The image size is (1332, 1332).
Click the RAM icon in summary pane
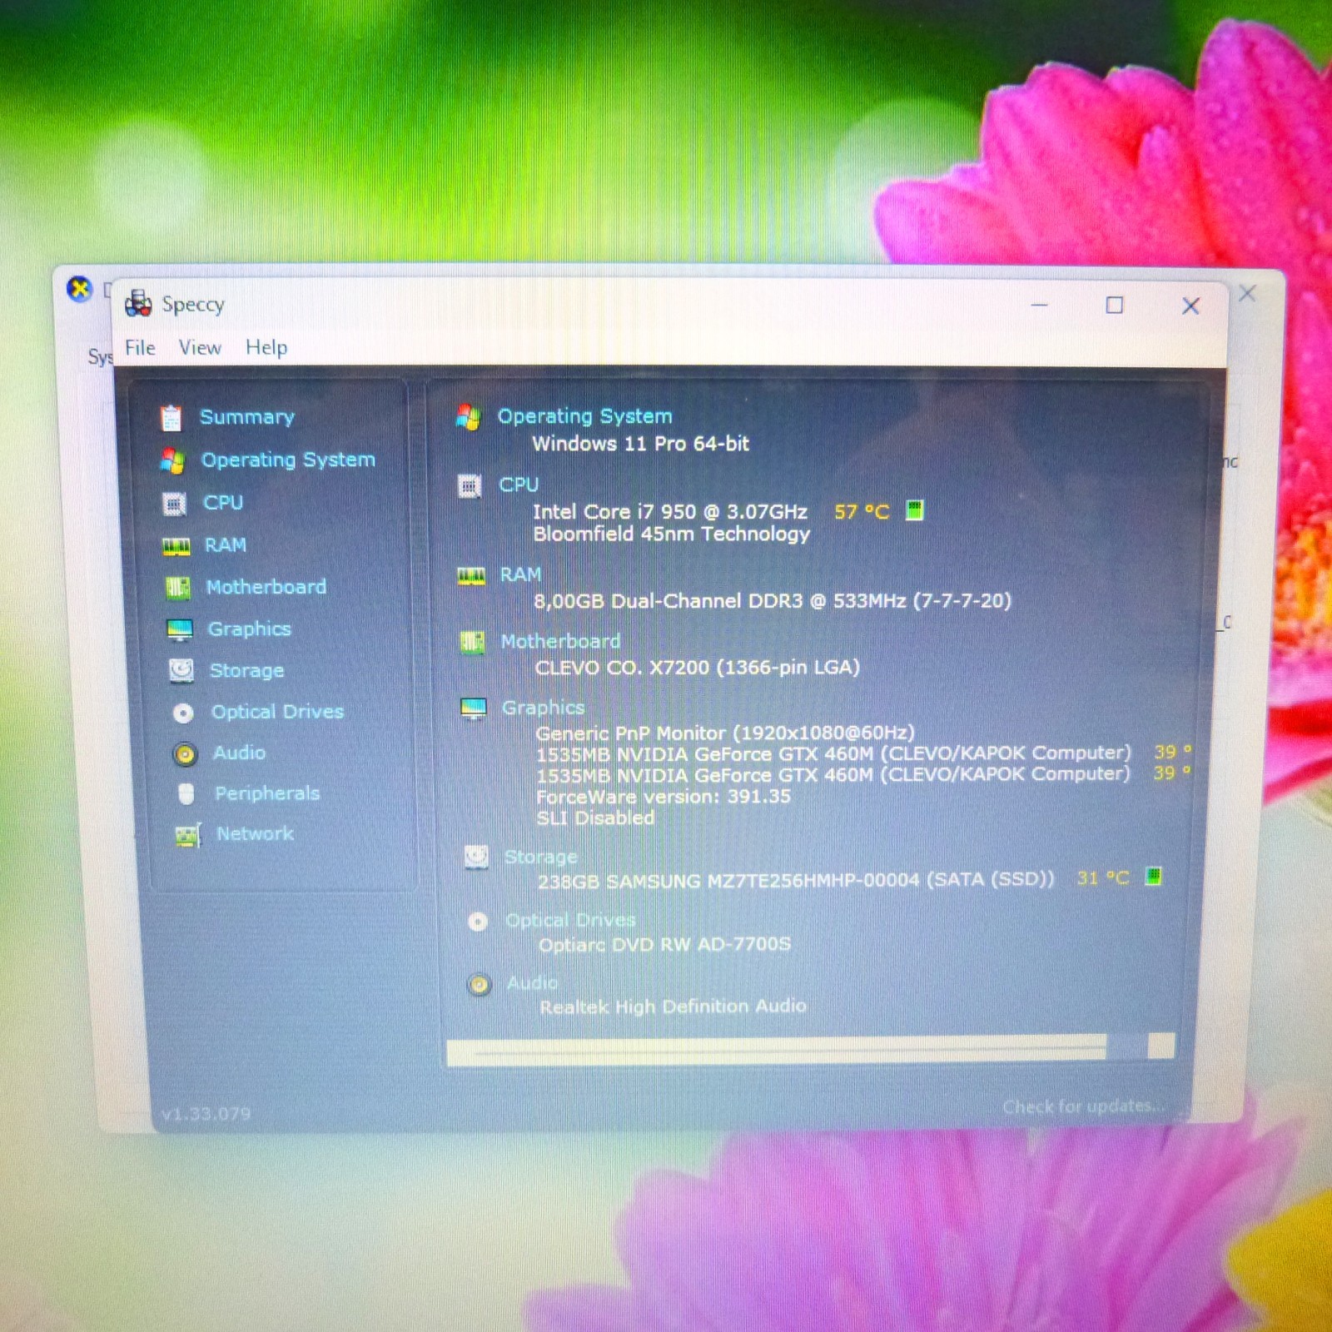click(x=471, y=576)
